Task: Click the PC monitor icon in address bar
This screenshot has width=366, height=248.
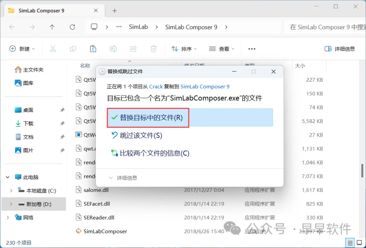Action: [x=94, y=27]
